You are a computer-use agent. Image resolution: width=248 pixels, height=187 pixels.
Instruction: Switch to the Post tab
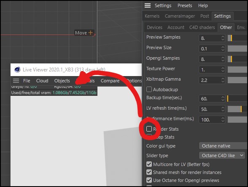pyautogui.click(x=205, y=16)
